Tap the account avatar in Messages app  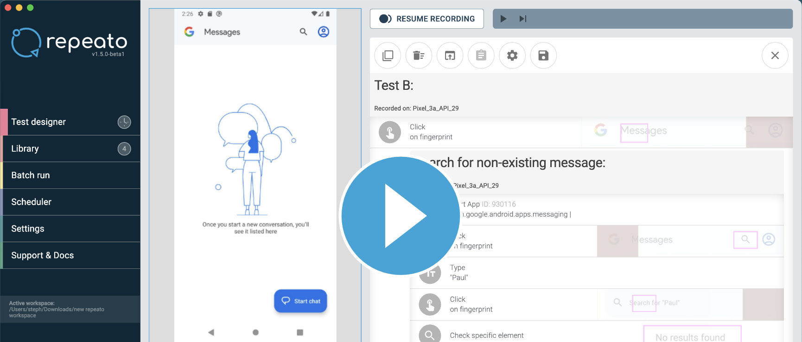323,32
